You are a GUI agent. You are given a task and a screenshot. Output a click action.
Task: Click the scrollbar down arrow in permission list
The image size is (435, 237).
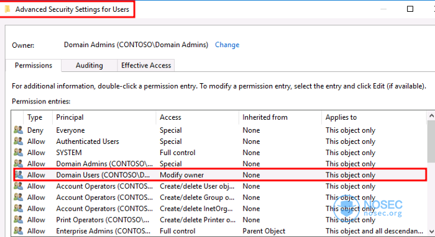[x=431, y=231]
